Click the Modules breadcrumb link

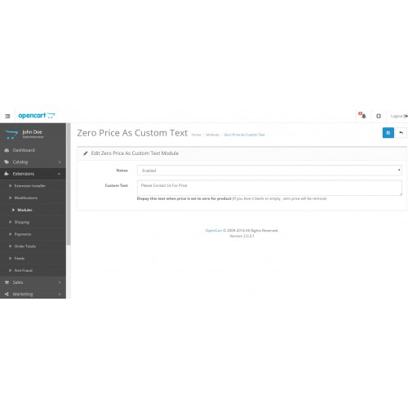212,135
